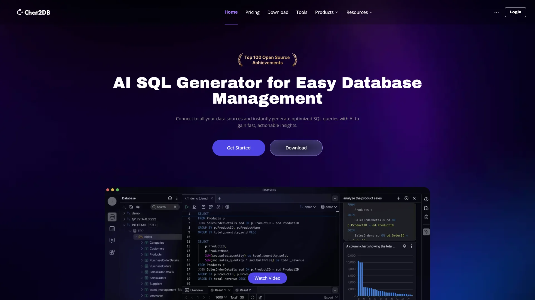This screenshot has width=535, height=300.
Task: Click the Watch Video button
Action: click(x=267, y=278)
